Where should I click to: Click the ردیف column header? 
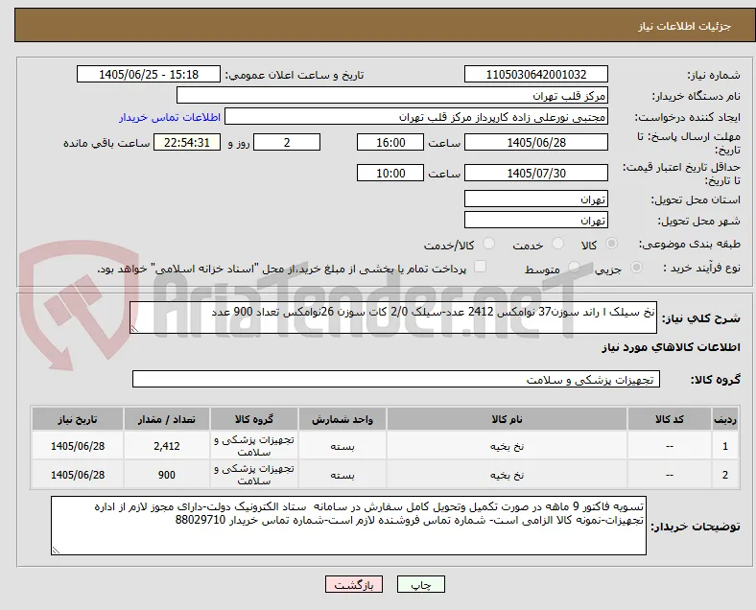coord(724,419)
